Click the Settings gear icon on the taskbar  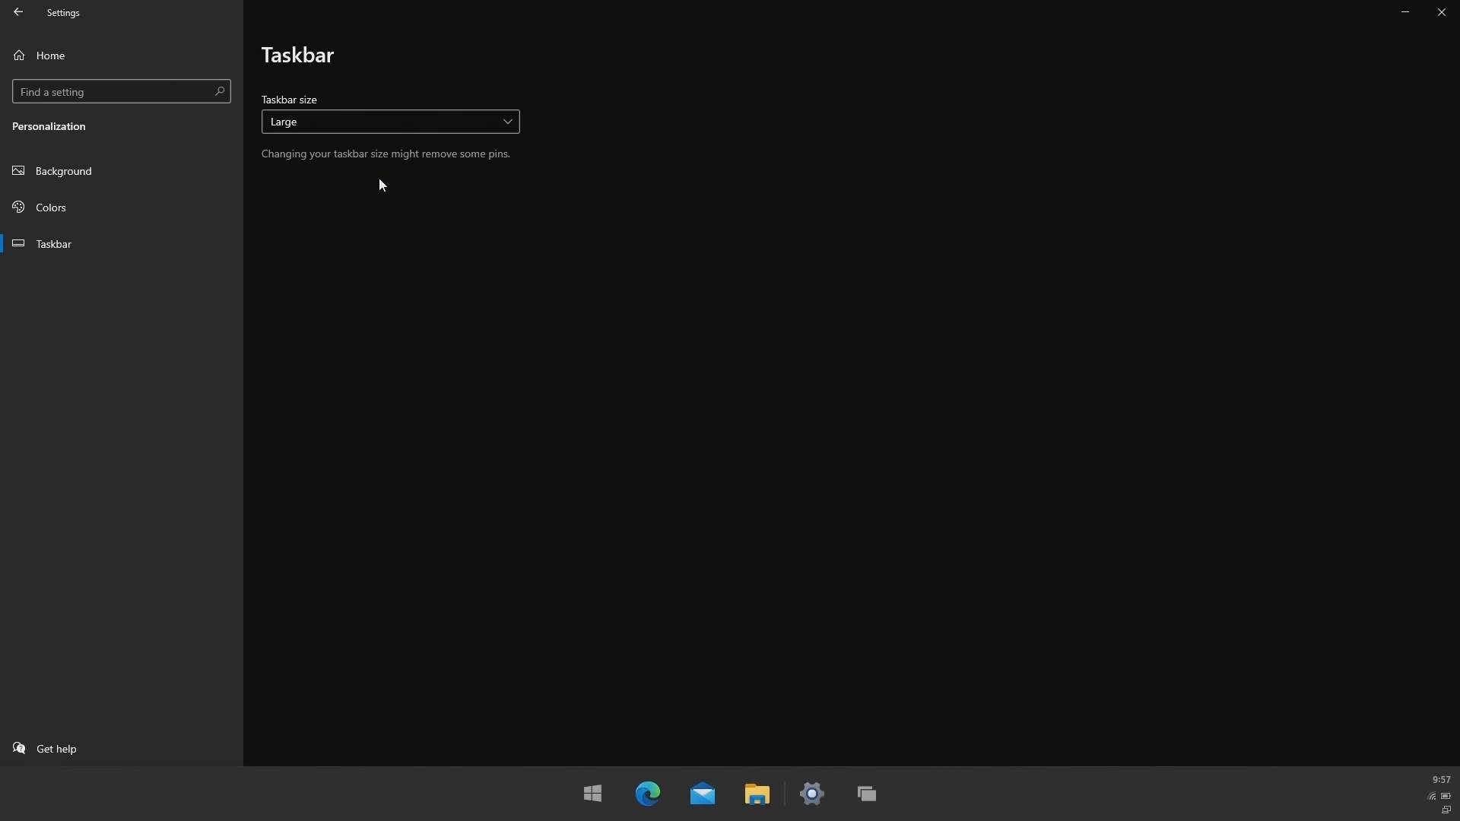[x=812, y=794]
